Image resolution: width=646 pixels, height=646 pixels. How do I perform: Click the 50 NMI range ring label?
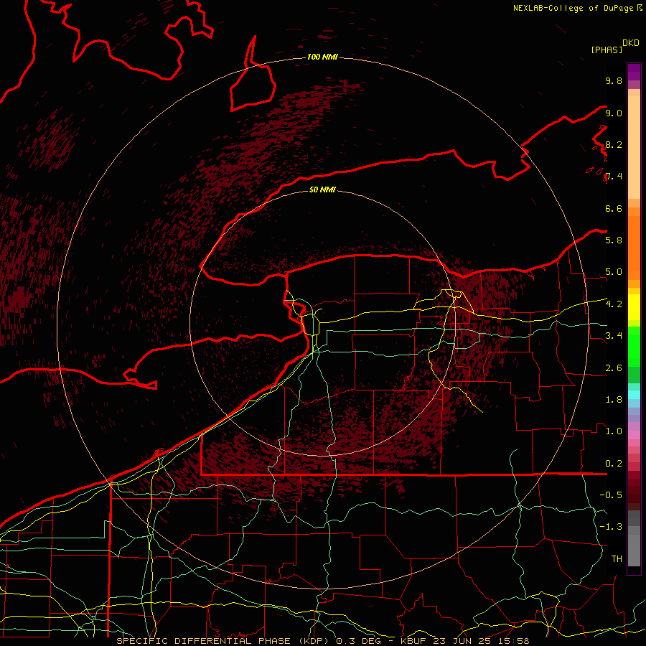322,189
